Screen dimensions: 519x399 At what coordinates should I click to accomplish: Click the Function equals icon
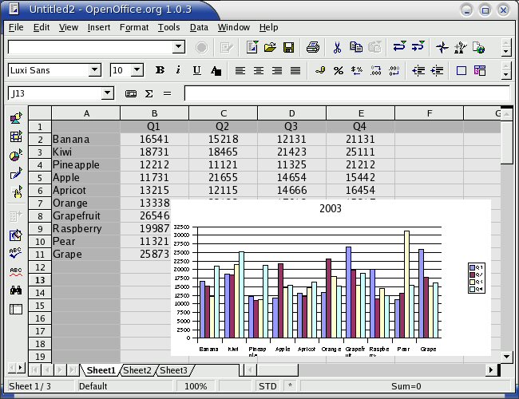coord(168,93)
